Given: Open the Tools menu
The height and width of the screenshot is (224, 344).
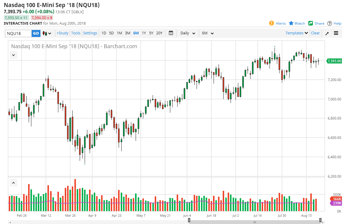Looking at the screenshot, I should [76, 33].
